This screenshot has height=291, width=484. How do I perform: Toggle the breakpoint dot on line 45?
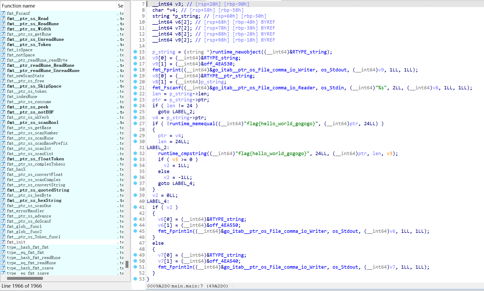pos(135,231)
